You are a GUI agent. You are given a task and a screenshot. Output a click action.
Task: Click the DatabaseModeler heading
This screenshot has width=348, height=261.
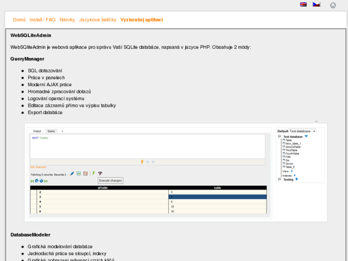tap(31, 235)
